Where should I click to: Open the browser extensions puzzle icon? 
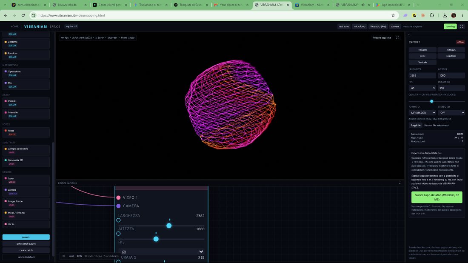pyautogui.click(x=431, y=15)
